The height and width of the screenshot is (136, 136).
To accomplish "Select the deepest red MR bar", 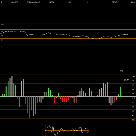I will point(29,107).
